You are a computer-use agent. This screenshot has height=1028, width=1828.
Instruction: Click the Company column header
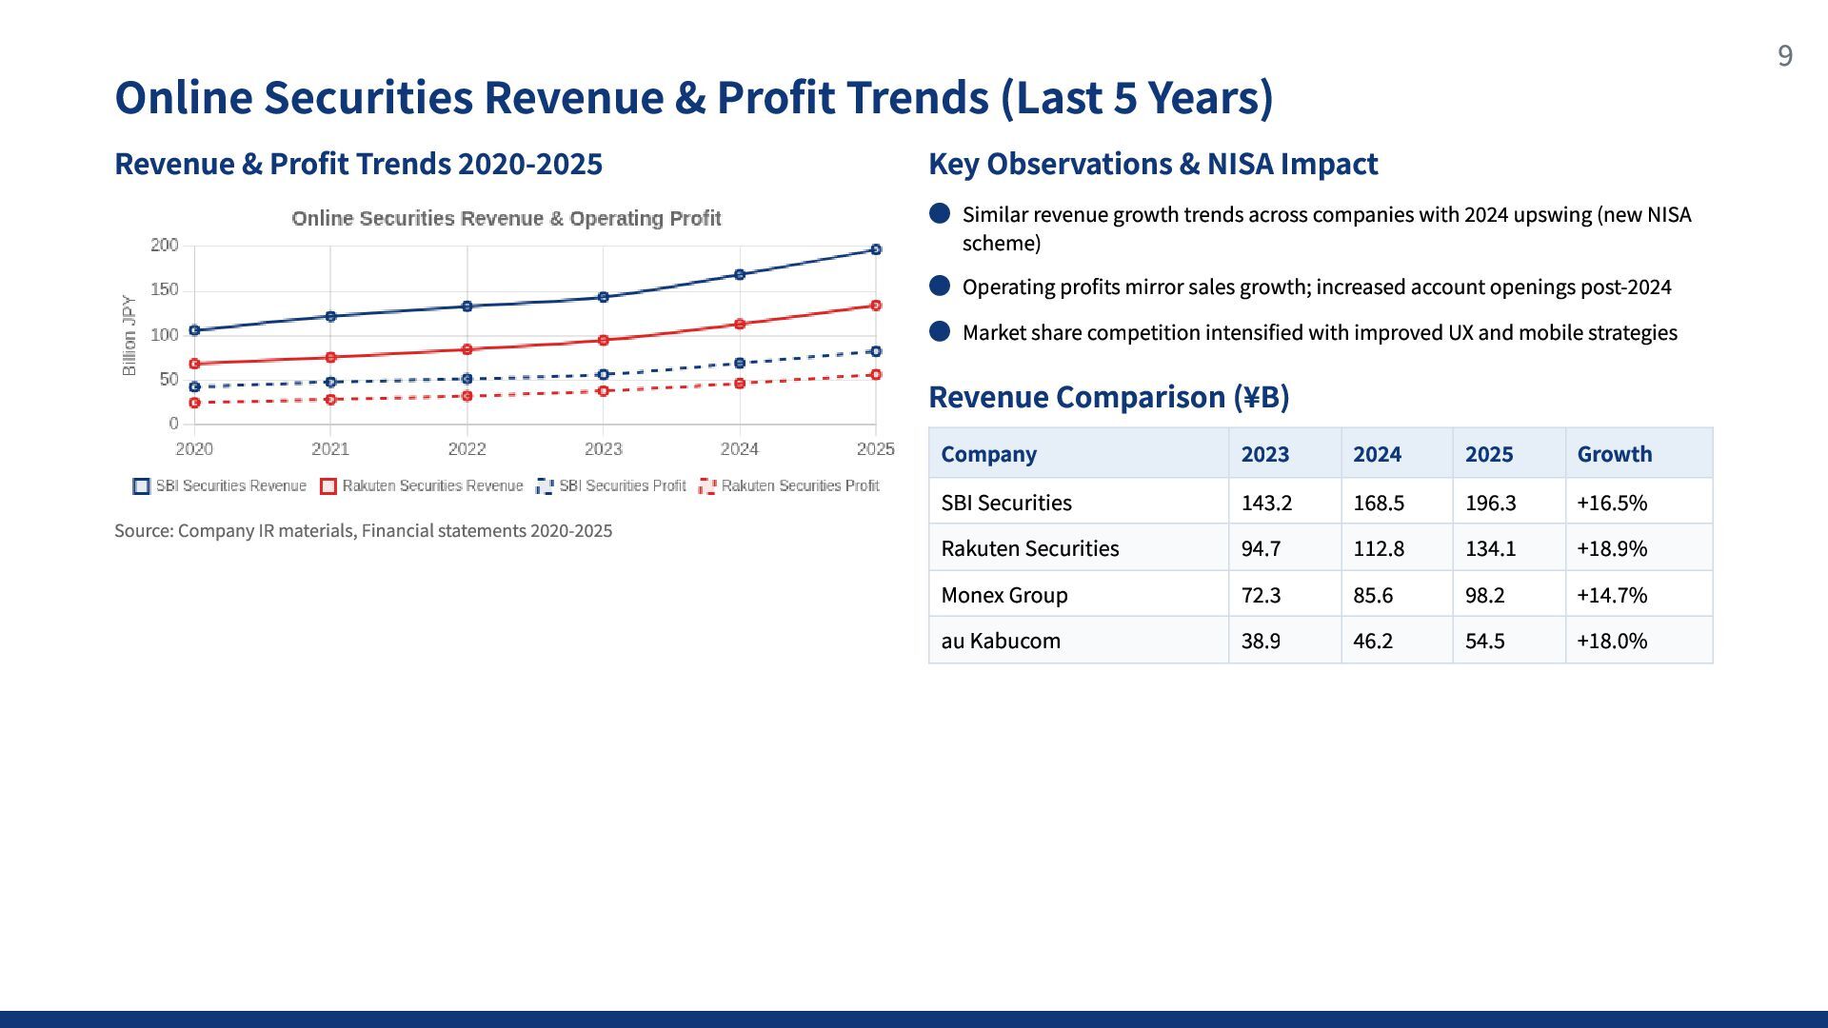coord(988,454)
